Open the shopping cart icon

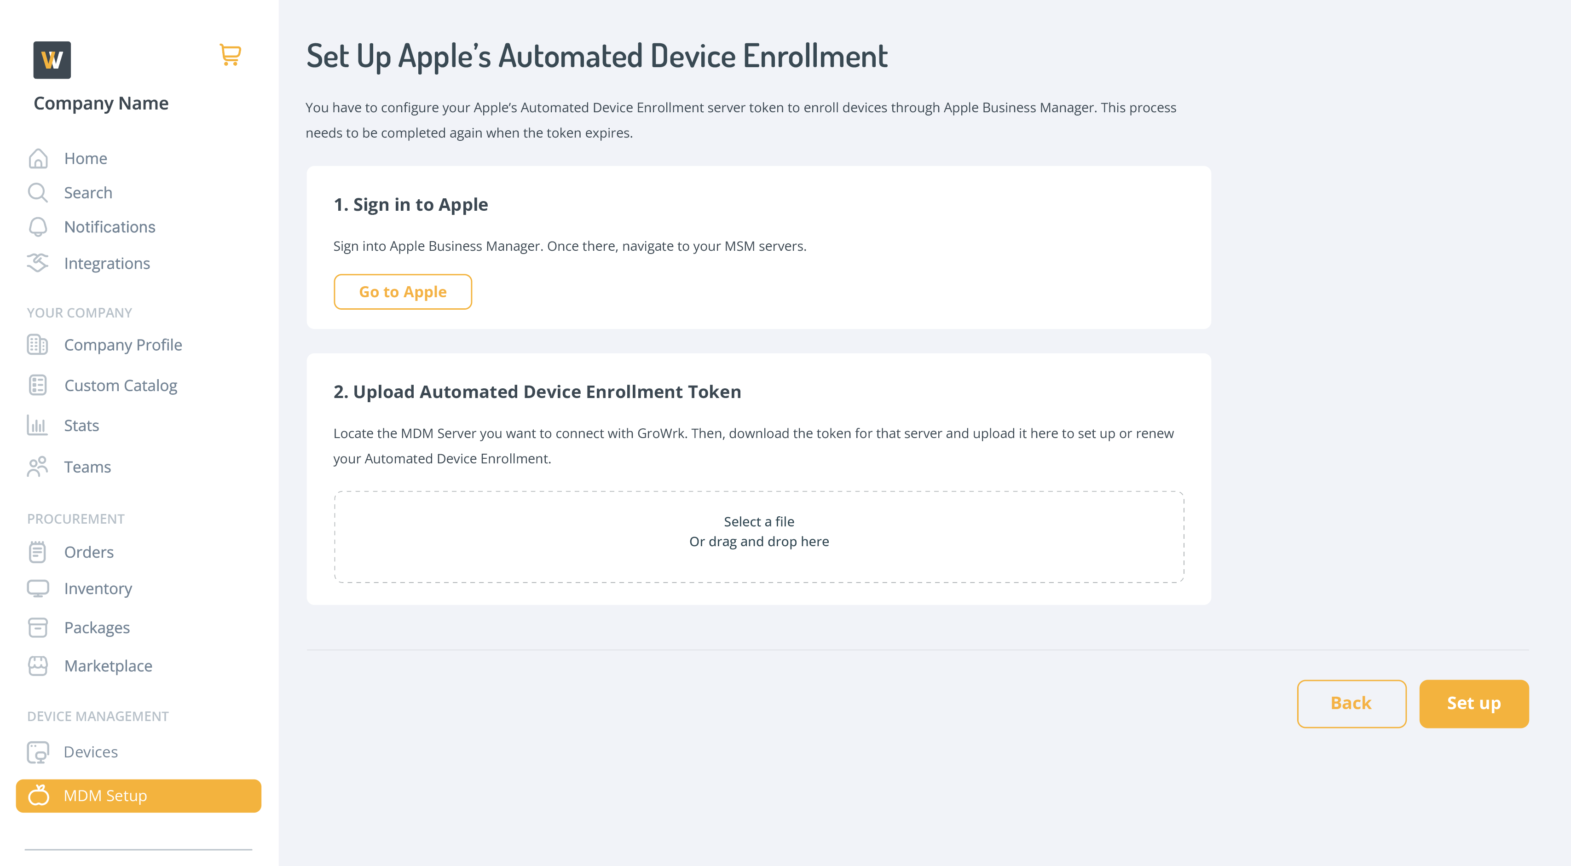click(230, 55)
